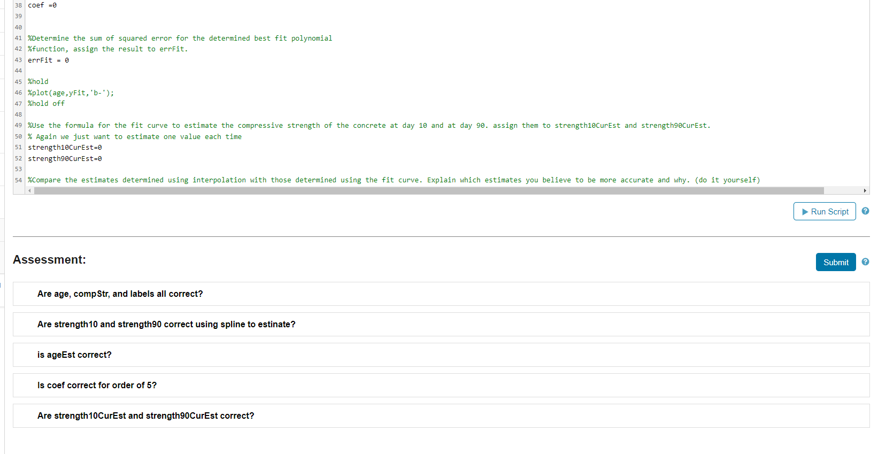Expand the 'Is coef correct for order of 5?' test

(x=97, y=385)
